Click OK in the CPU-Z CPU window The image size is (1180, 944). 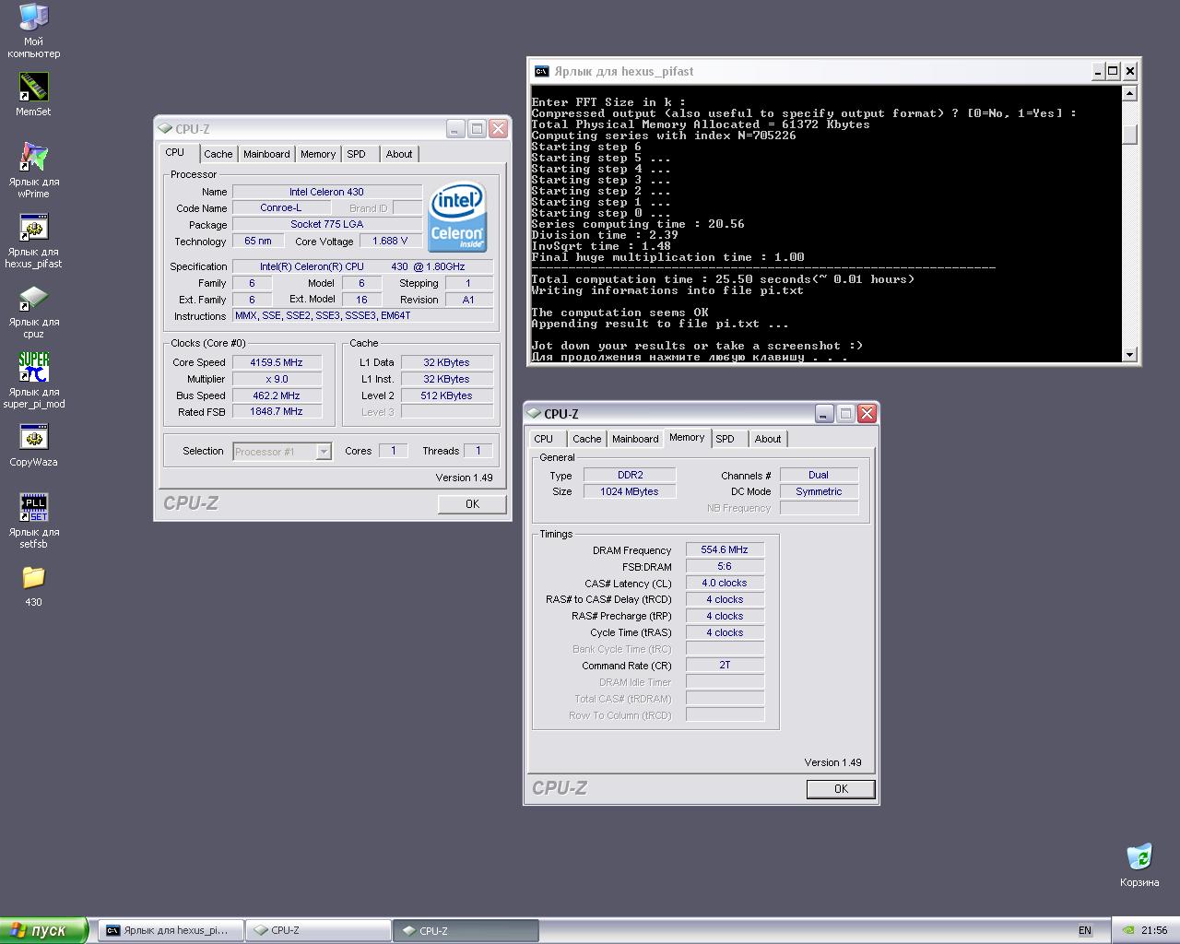[472, 503]
